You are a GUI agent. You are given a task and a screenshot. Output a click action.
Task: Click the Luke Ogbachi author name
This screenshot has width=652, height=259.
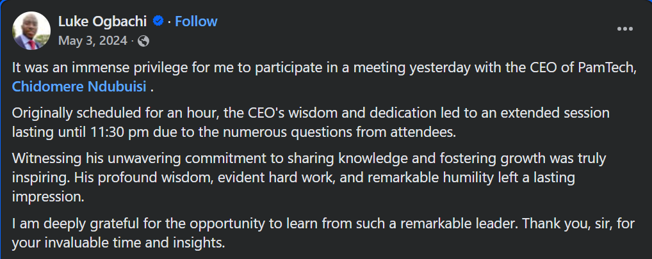coord(102,21)
